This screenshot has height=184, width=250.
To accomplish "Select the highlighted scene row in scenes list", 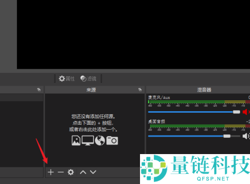I will pos(21,97).
